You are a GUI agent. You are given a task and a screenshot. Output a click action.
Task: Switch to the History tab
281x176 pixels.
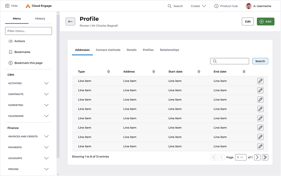[x=40, y=19]
